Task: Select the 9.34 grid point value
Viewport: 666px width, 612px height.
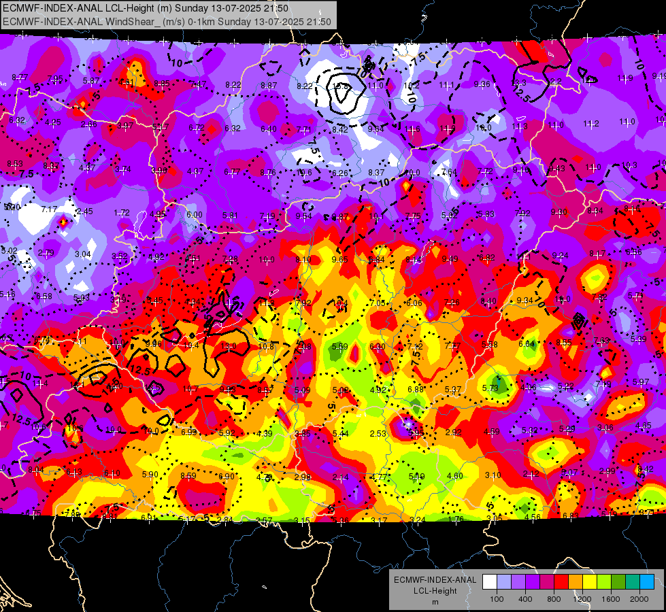Action: (525, 301)
